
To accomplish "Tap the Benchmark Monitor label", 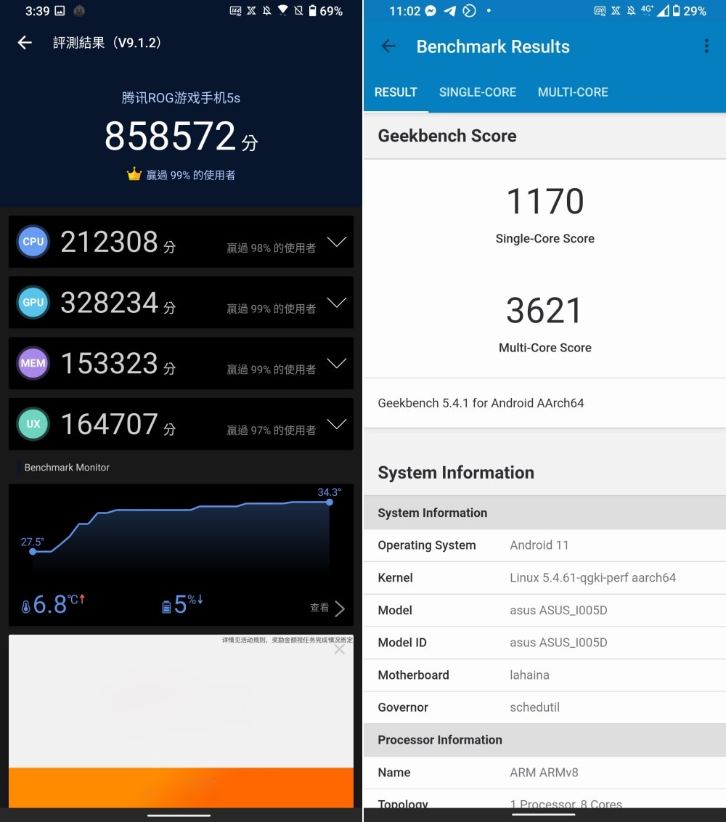I will (67, 467).
